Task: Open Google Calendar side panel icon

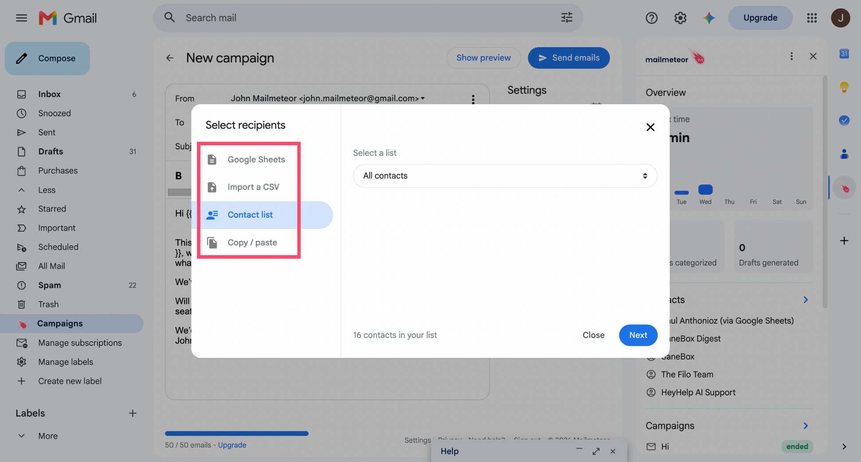Action: coord(844,54)
